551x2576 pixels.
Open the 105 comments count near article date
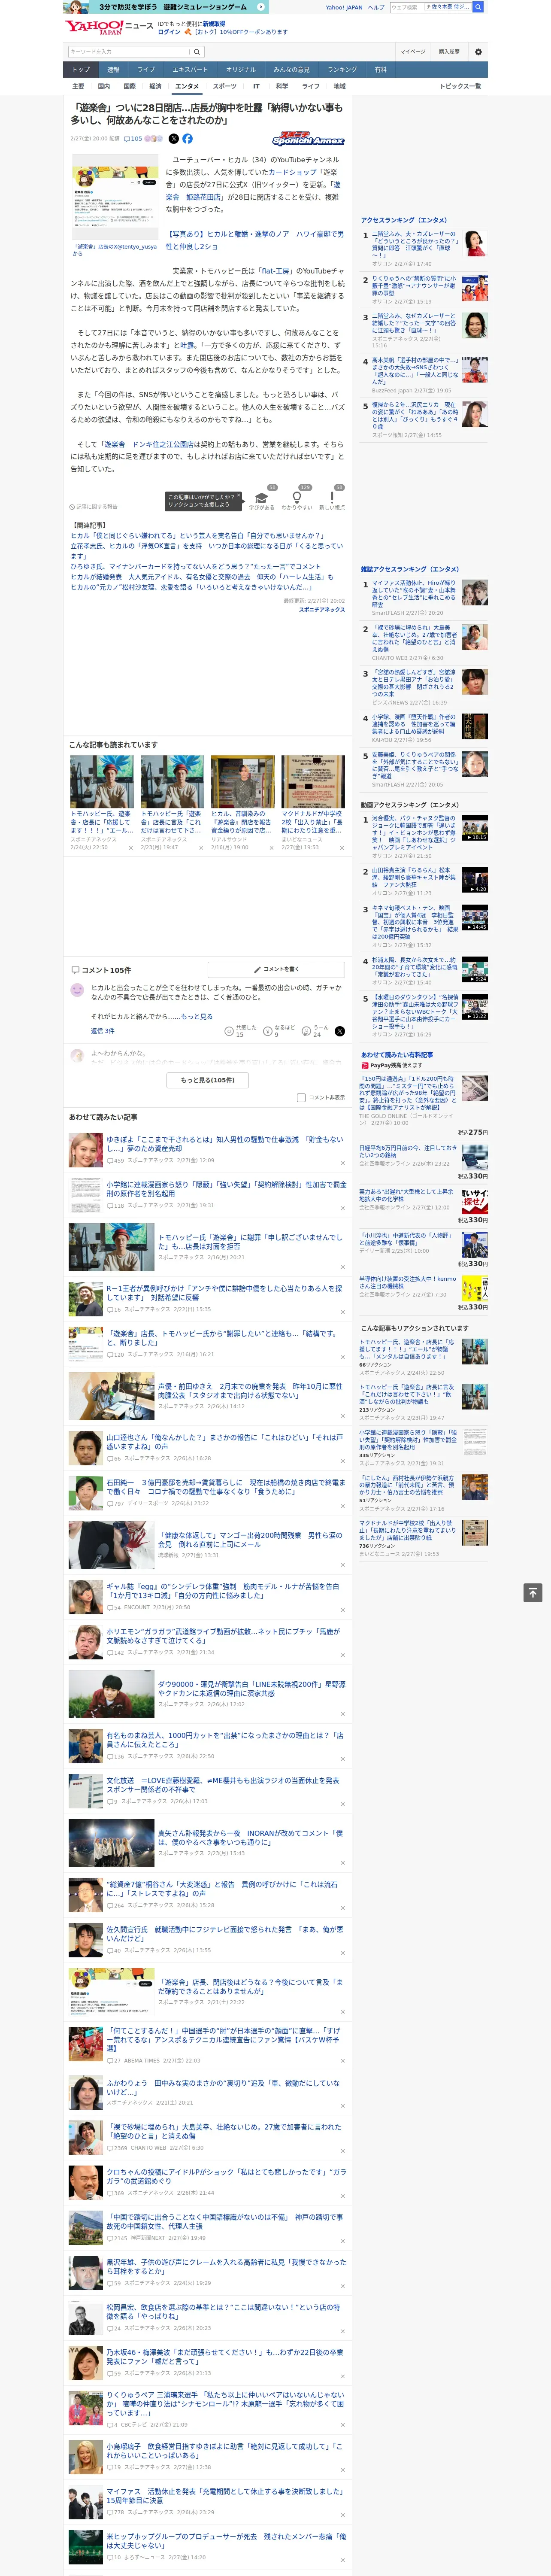coord(133,139)
